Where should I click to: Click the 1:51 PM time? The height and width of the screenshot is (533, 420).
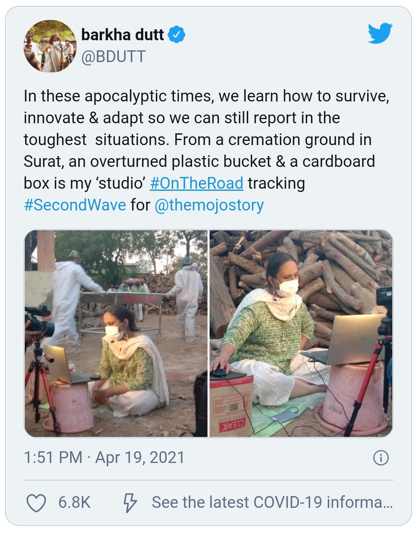pyautogui.click(x=53, y=458)
